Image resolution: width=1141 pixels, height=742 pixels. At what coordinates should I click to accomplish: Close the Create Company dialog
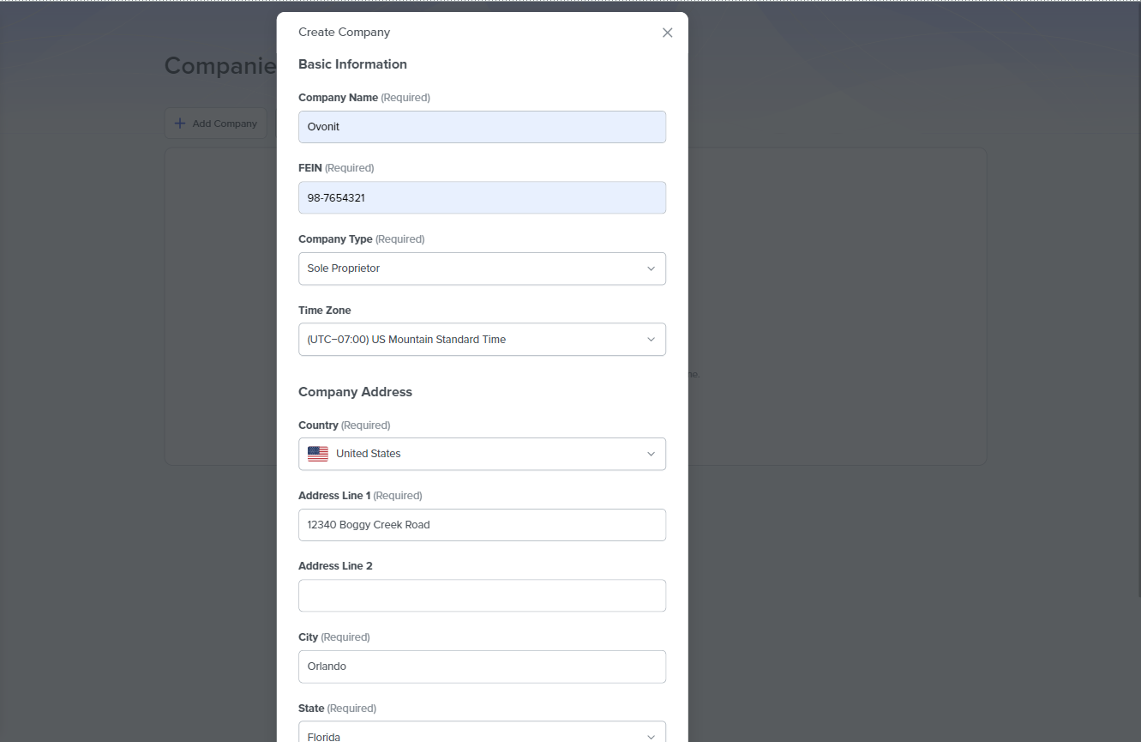click(667, 33)
